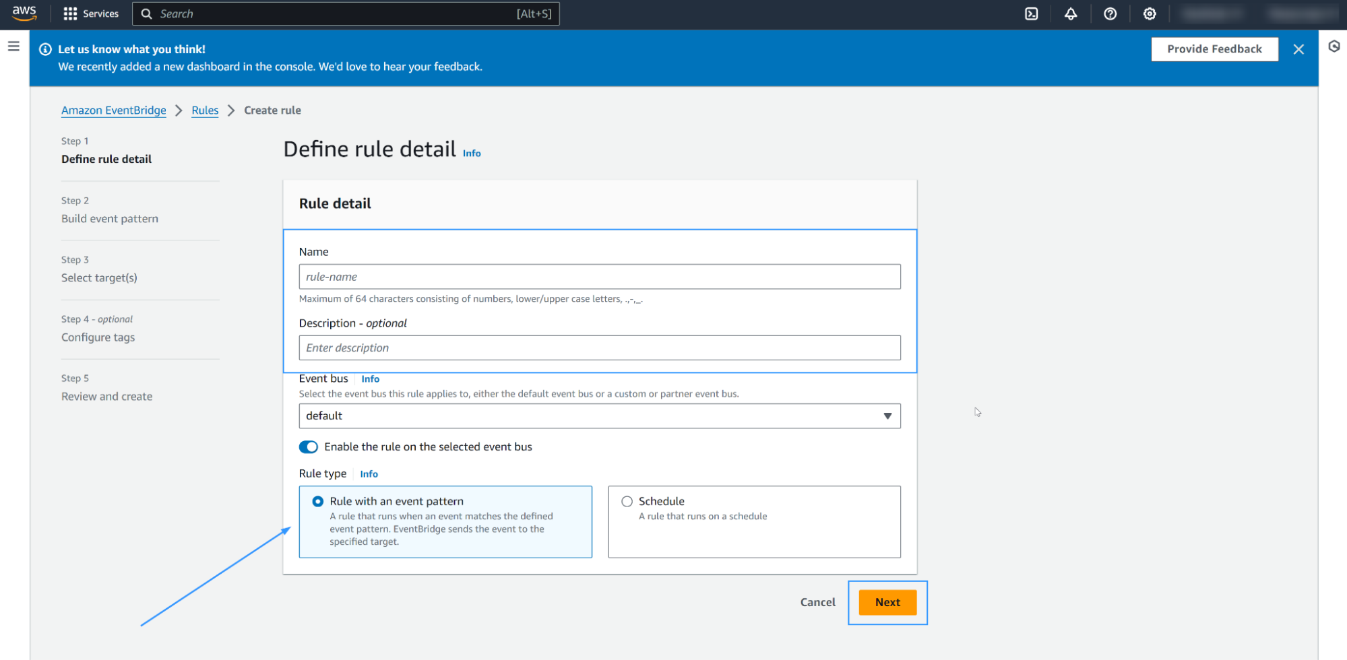Open the Amazon EventBridge breadcrumb link

pos(113,110)
